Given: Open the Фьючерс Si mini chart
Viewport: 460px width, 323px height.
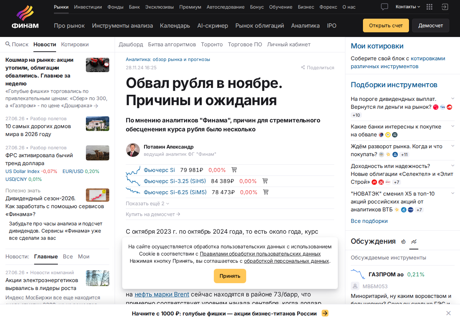Looking at the screenshot, I should tap(133, 170).
